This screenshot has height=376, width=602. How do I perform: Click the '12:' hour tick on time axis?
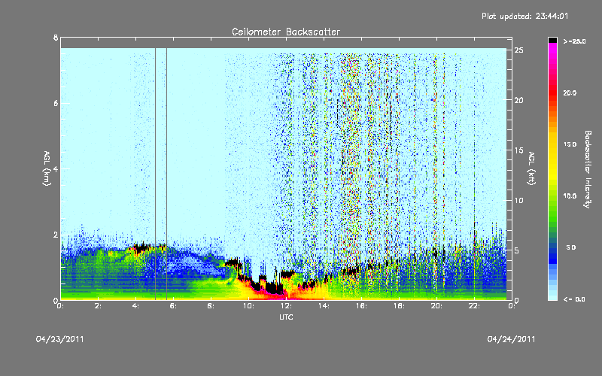pos(286,306)
